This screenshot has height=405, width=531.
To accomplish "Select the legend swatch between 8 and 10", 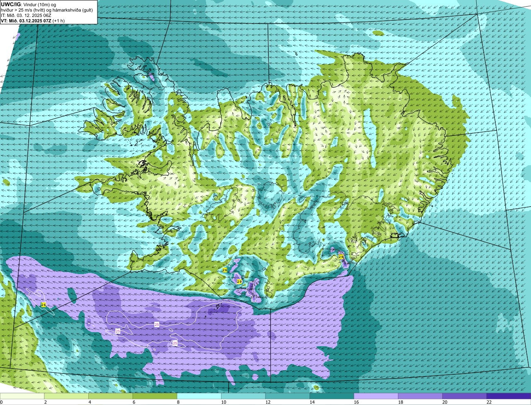I will click(199, 396).
